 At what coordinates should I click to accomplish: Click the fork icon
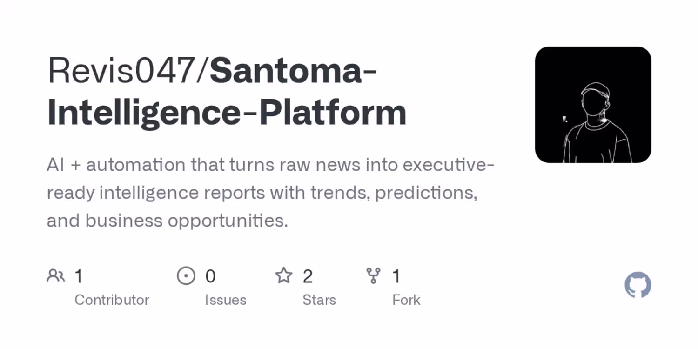(373, 275)
